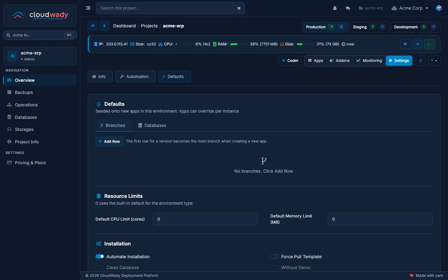Toggle Automate Installation switch
The image size is (448, 280).
(x=100, y=256)
